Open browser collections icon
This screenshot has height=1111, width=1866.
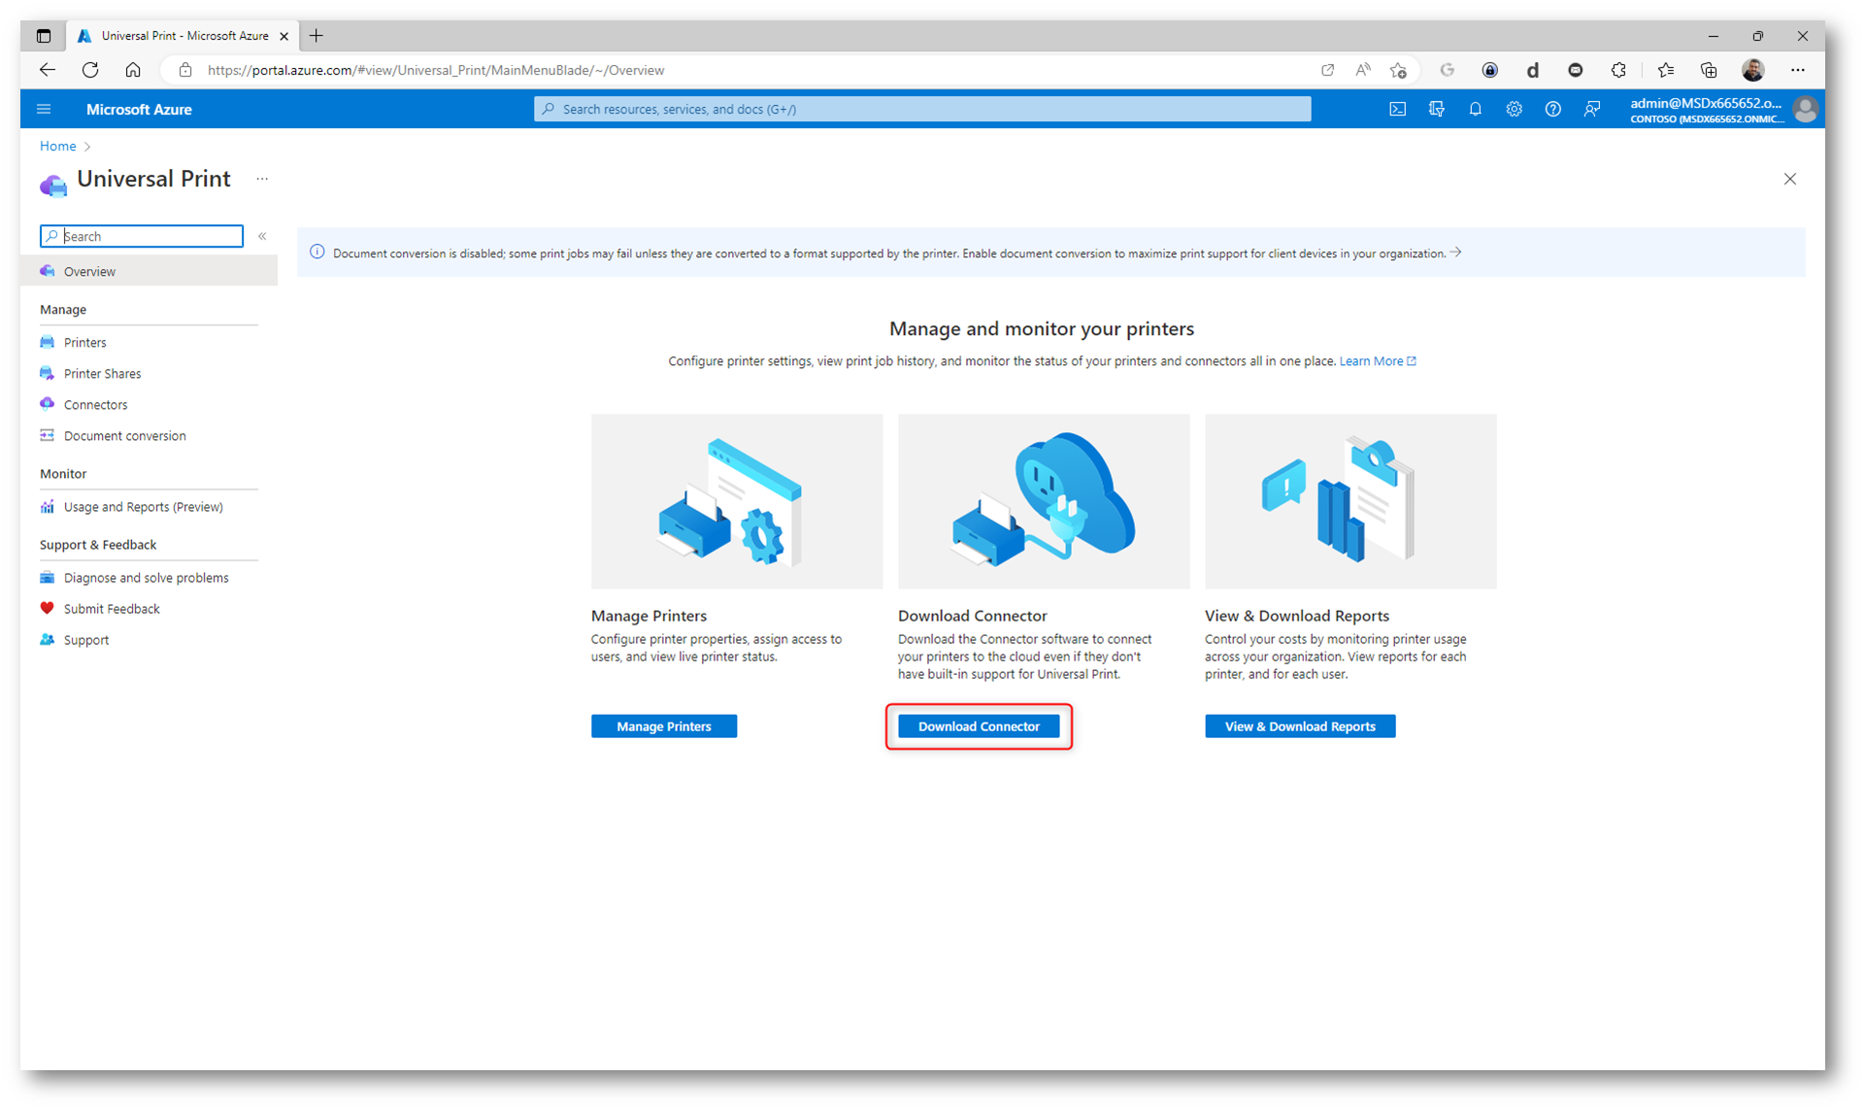(x=1709, y=70)
